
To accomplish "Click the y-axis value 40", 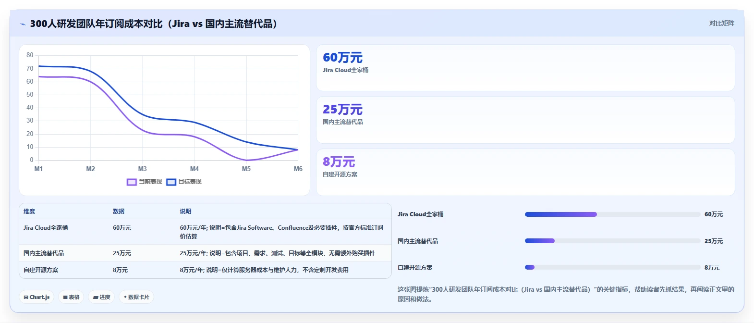I will point(30,108).
